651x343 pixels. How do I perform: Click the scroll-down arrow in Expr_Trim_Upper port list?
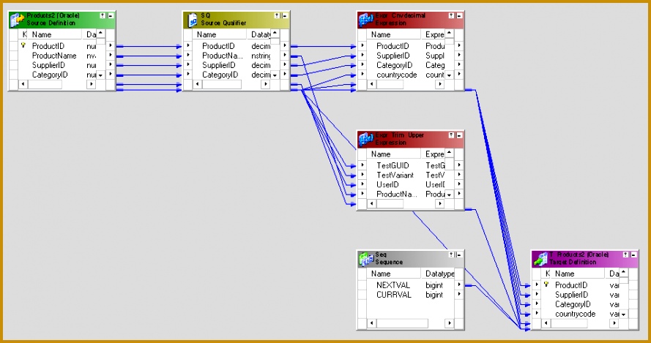(449, 195)
